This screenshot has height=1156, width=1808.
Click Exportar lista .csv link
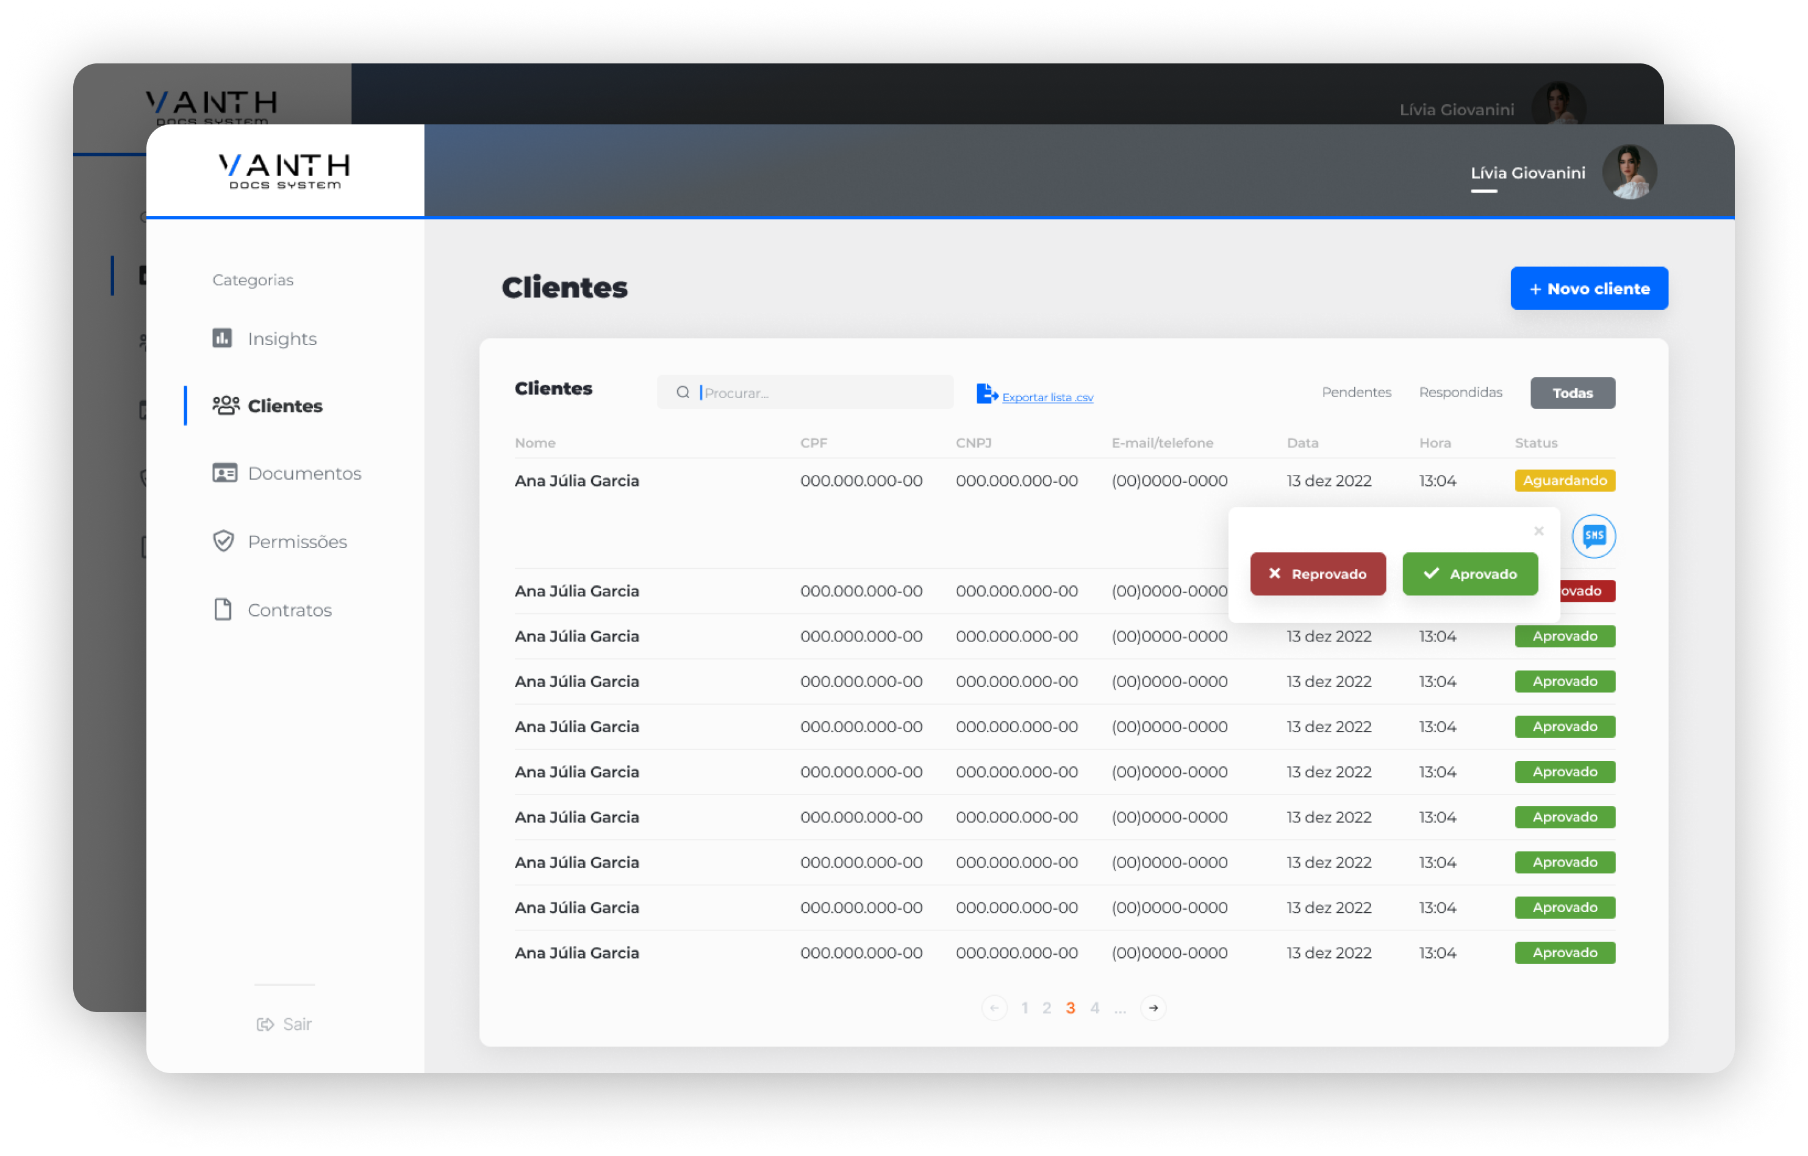[x=1048, y=397]
